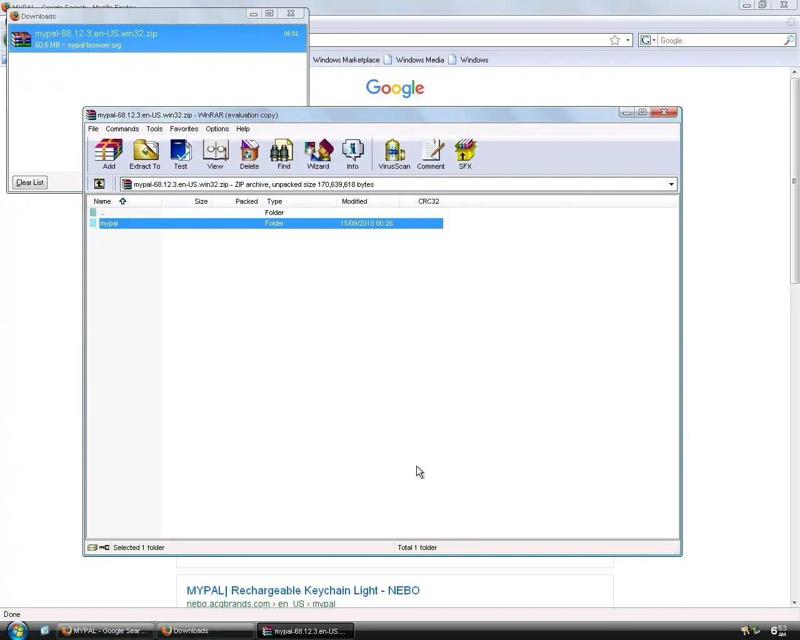Sort by CRC32 column header
This screenshot has width=800, height=640.
tap(421, 201)
